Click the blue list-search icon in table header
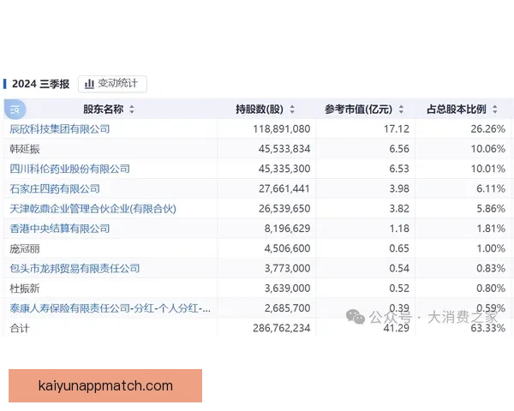 (15, 109)
